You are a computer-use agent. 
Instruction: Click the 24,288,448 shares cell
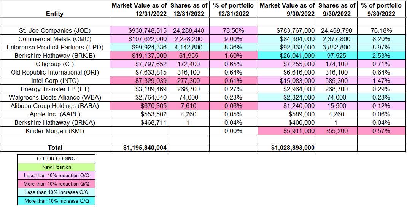[188, 30]
